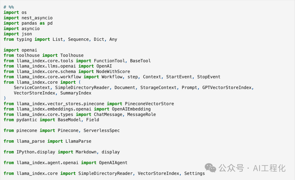The image size is (295, 180).
Task: Click 'PineconeVectorStore' class name
Action: click(x=149, y=104)
